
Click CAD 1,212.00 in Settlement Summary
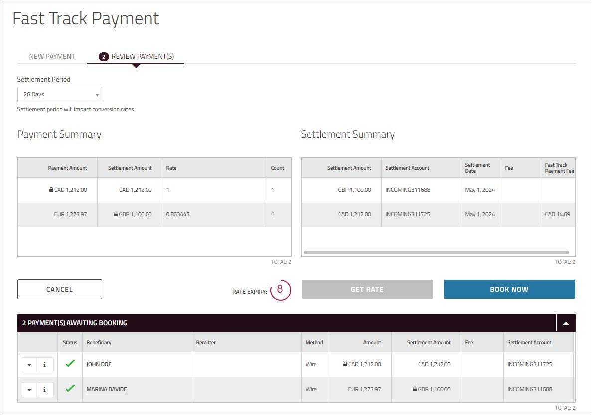pos(354,214)
